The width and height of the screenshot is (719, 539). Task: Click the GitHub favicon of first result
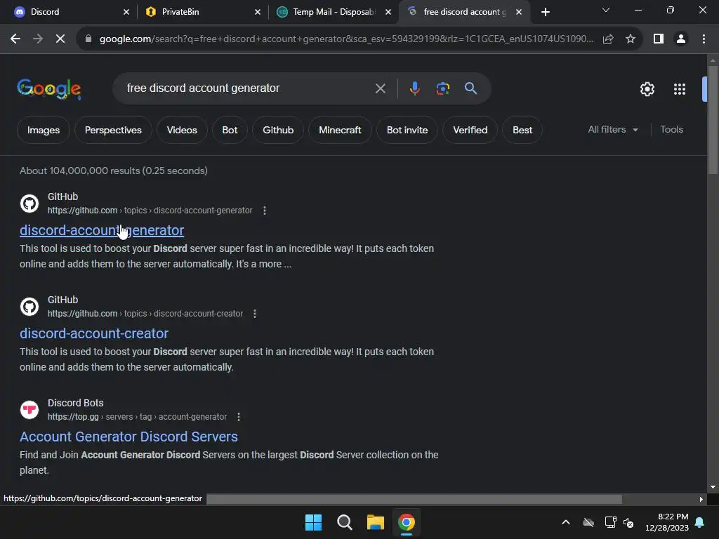tap(29, 204)
